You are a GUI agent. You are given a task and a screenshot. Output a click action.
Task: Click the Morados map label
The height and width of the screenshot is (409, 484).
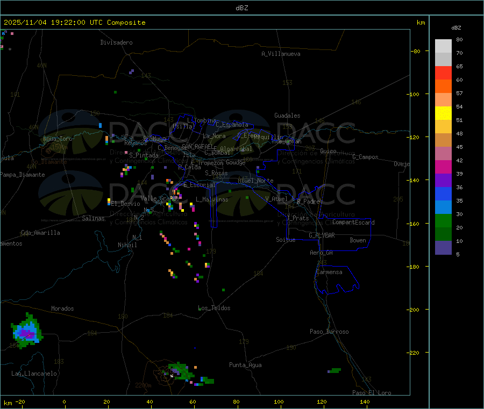[x=62, y=308]
